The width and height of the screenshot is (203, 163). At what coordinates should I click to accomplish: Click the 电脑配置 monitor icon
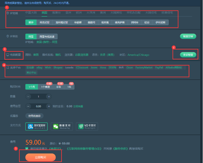tap(8, 55)
